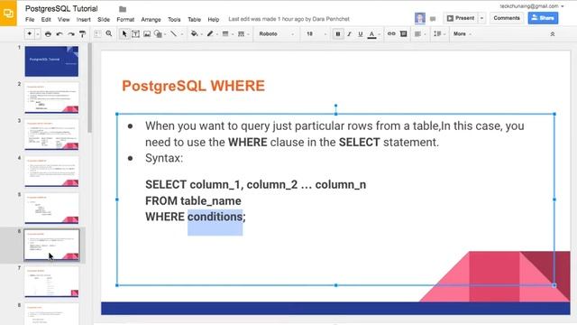Viewport: 577px width, 325px height.
Task: Click the 'PostgreSQL WHERE' slide title
Action: (193, 86)
